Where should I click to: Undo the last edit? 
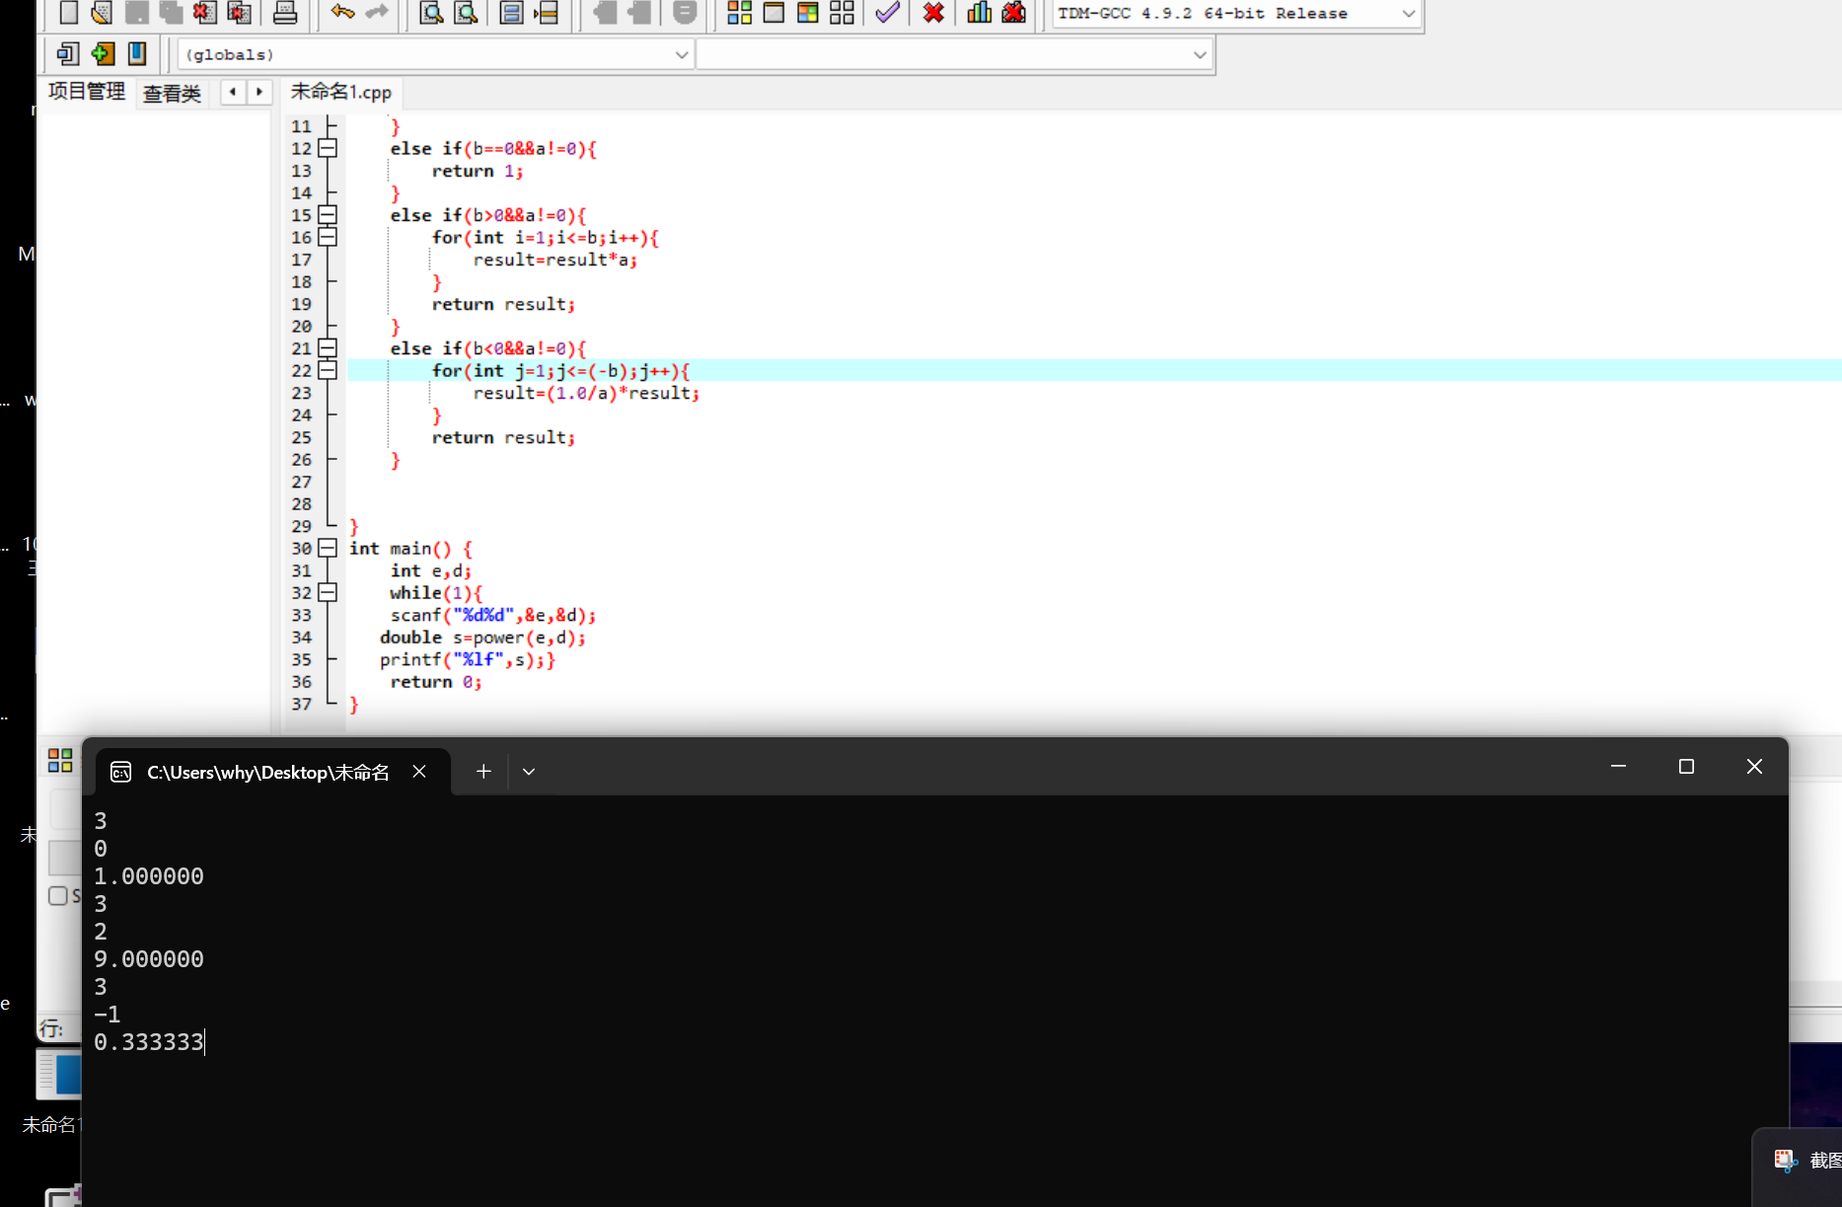[x=342, y=12]
